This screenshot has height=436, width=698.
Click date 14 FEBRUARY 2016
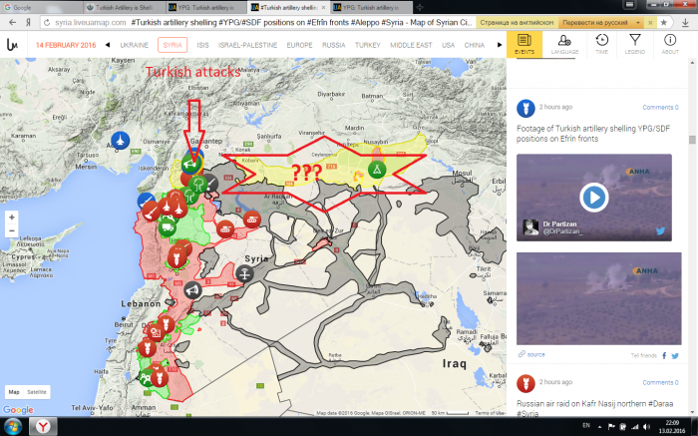click(66, 45)
